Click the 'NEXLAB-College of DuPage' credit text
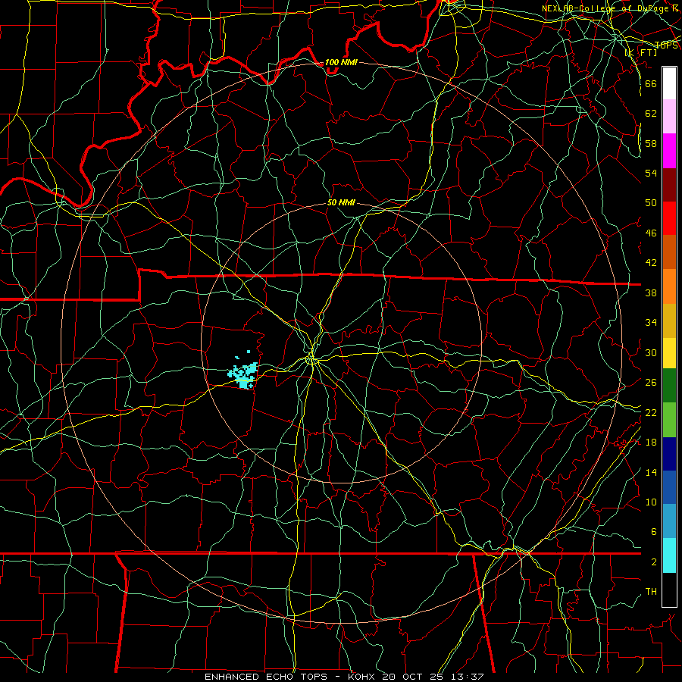Screen dimensions: 682x682 click(x=605, y=8)
